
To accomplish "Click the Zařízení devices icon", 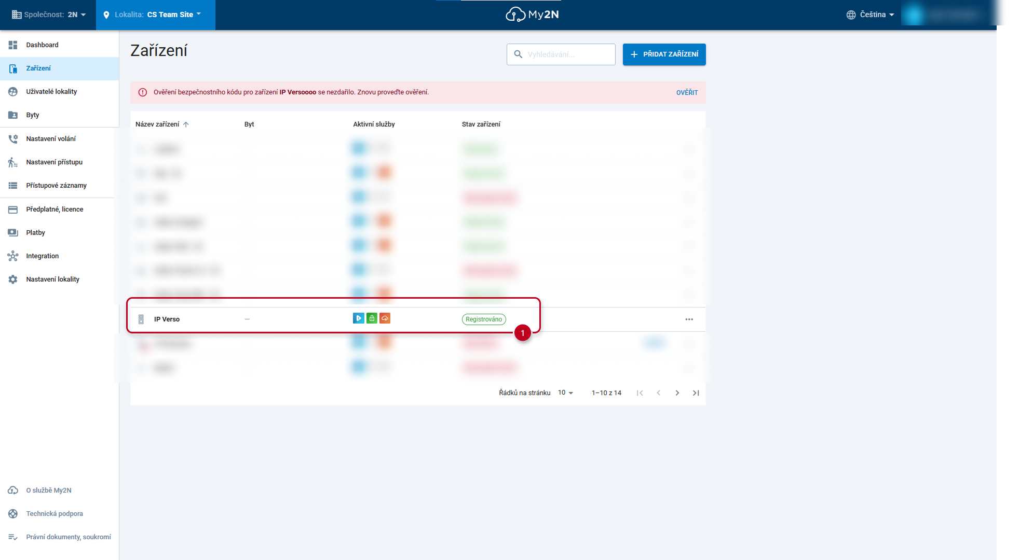I will tap(13, 68).
